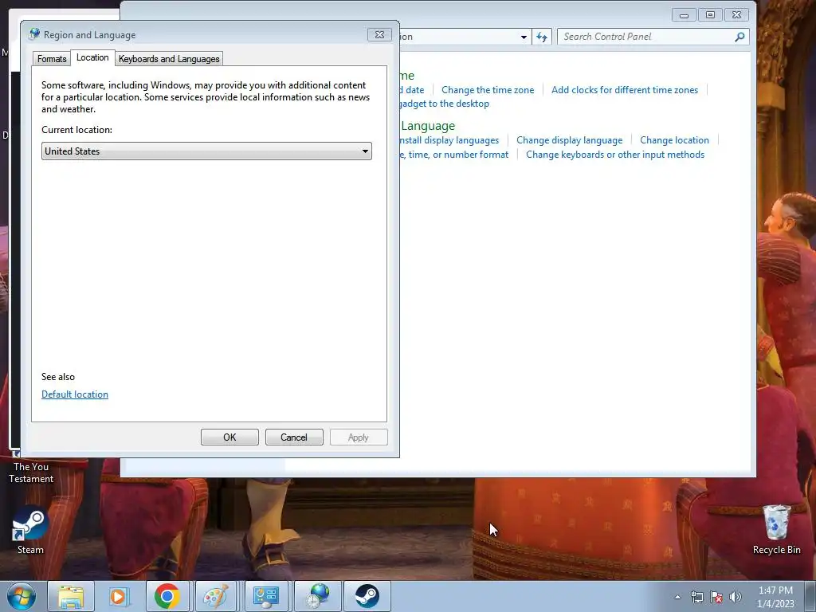Open Steam from the taskbar

tap(367, 596)
